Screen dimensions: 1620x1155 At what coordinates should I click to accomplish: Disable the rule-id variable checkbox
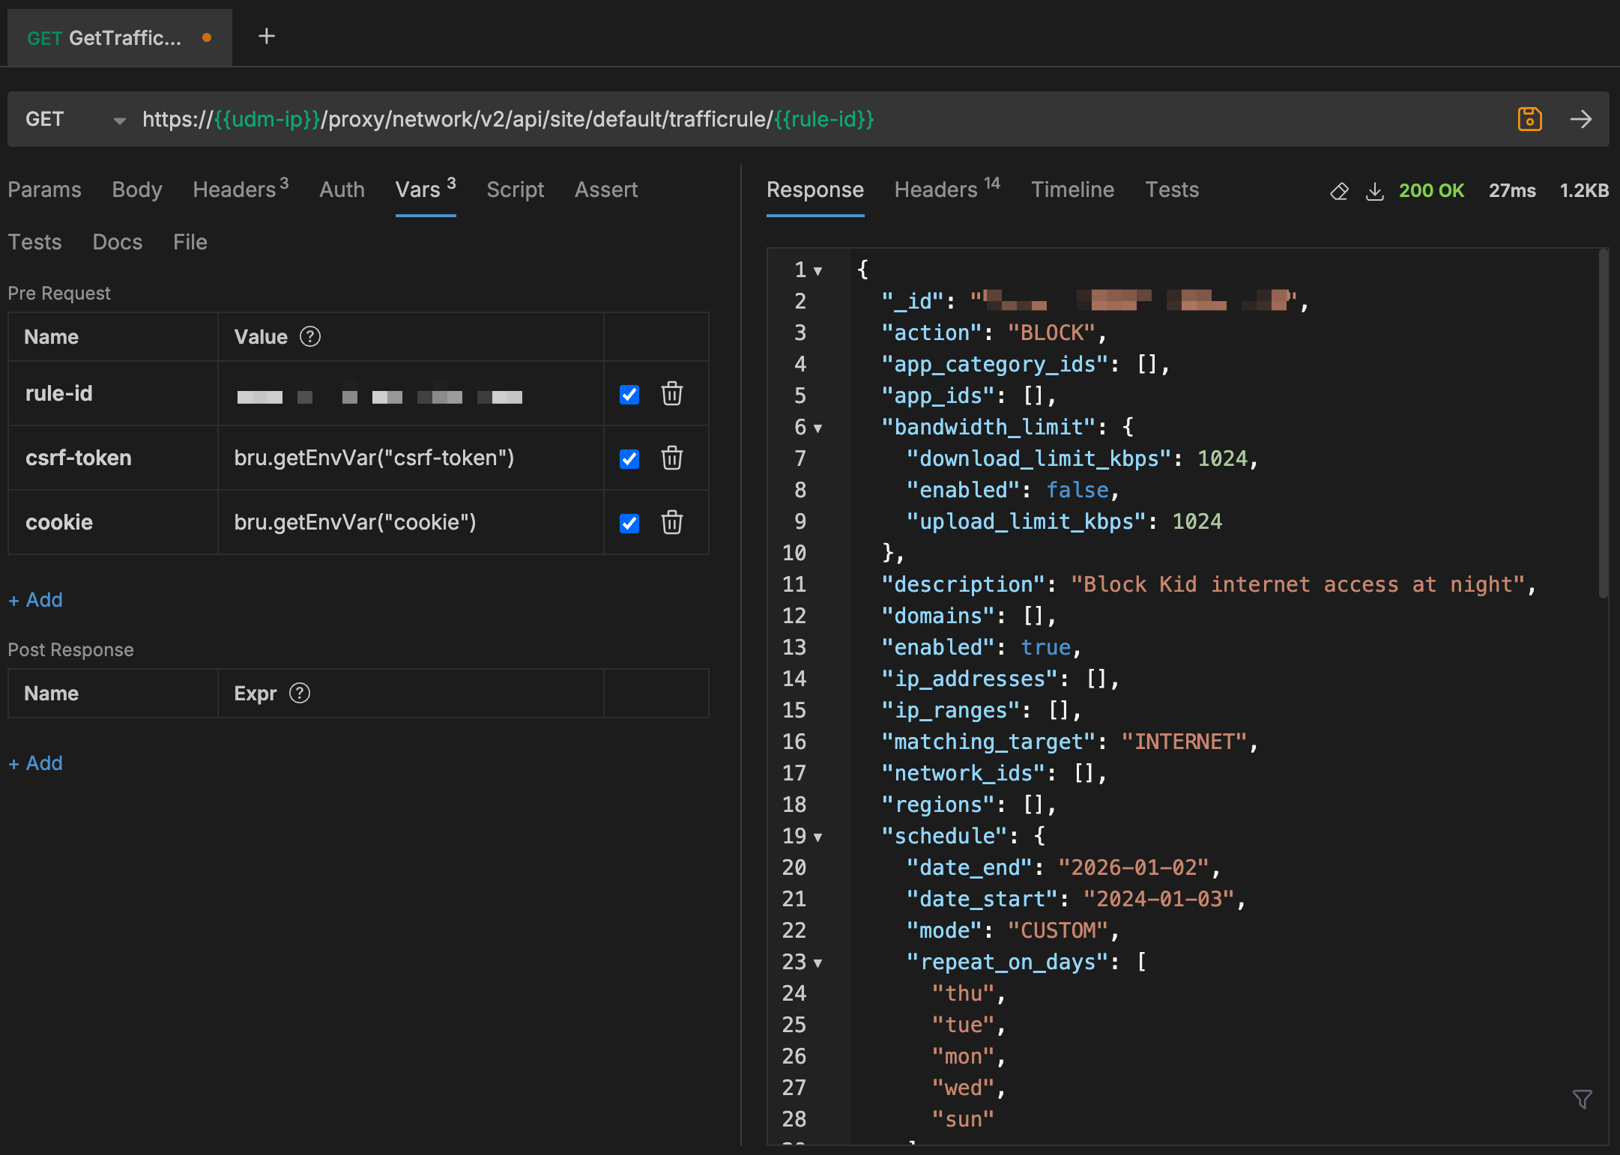629,395
